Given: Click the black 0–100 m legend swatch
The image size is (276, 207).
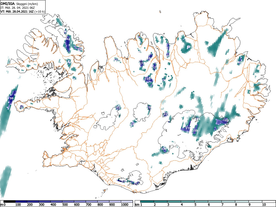Looking at the screenshot, I should pyautogui.click(x=9, y=201).
